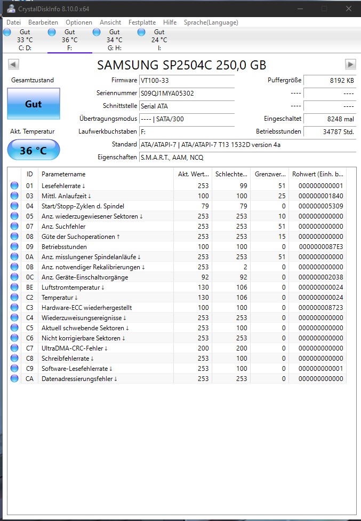
Task: Click the Puffergröße value 8192 KB
Action: pos(330,80)
